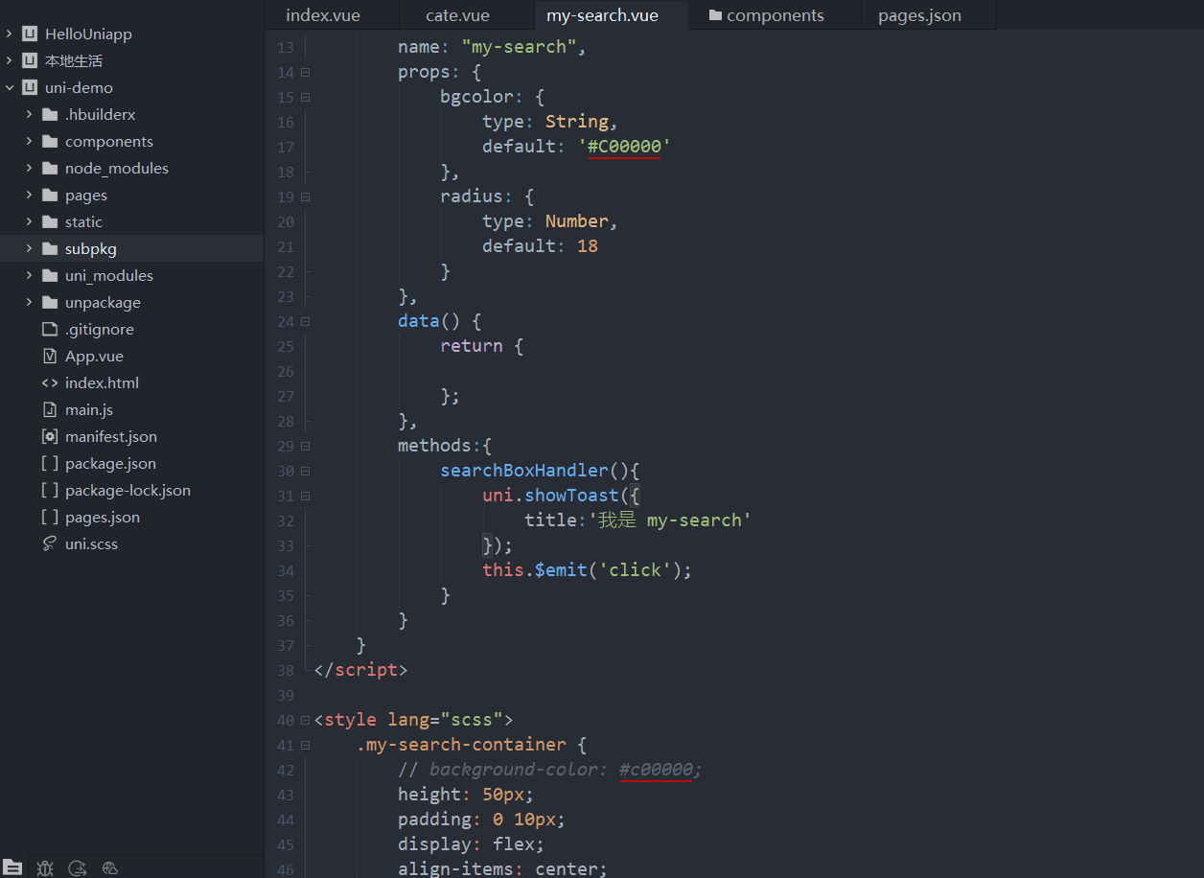Click 'display: flex;' on line 45
Viewport: 1204px width, 878px height.
471,844
